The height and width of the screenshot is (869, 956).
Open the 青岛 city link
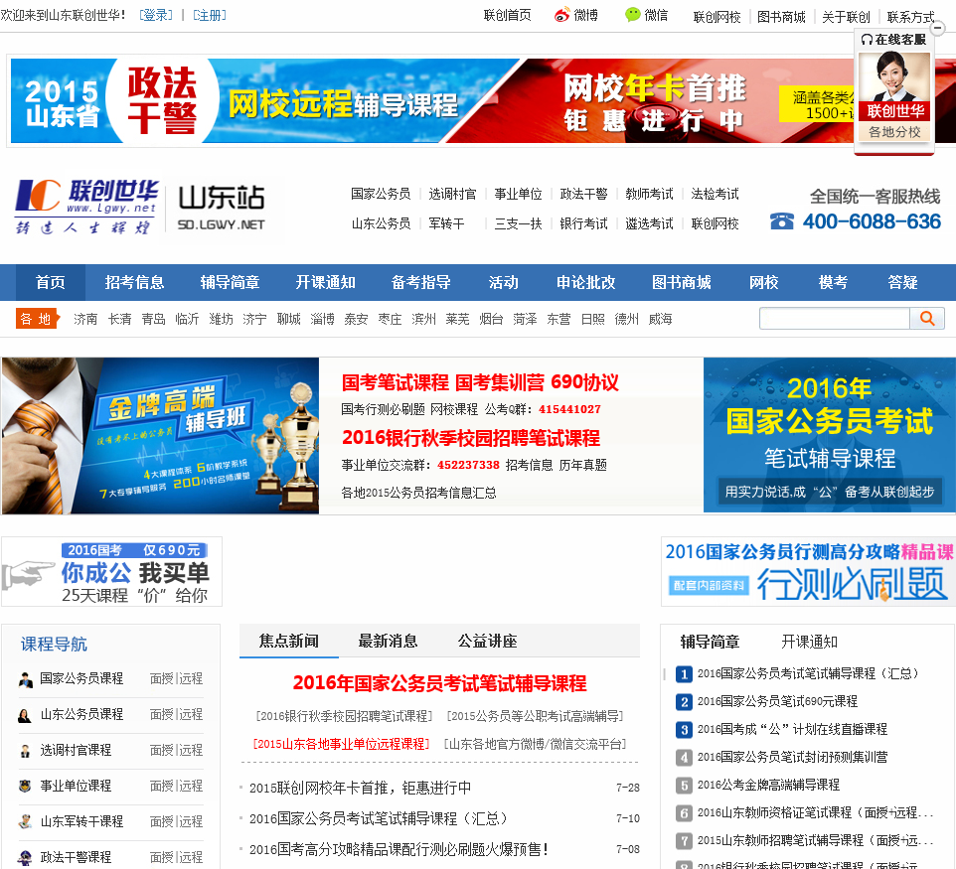click(154, 320)
